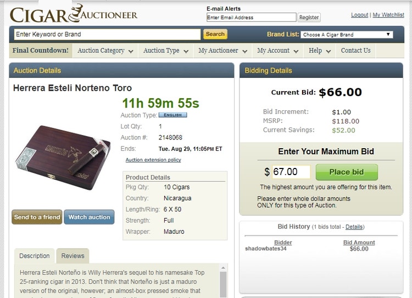Select the Description tab
This screenshot has height=298, width=412.
(x=35, y=256)
